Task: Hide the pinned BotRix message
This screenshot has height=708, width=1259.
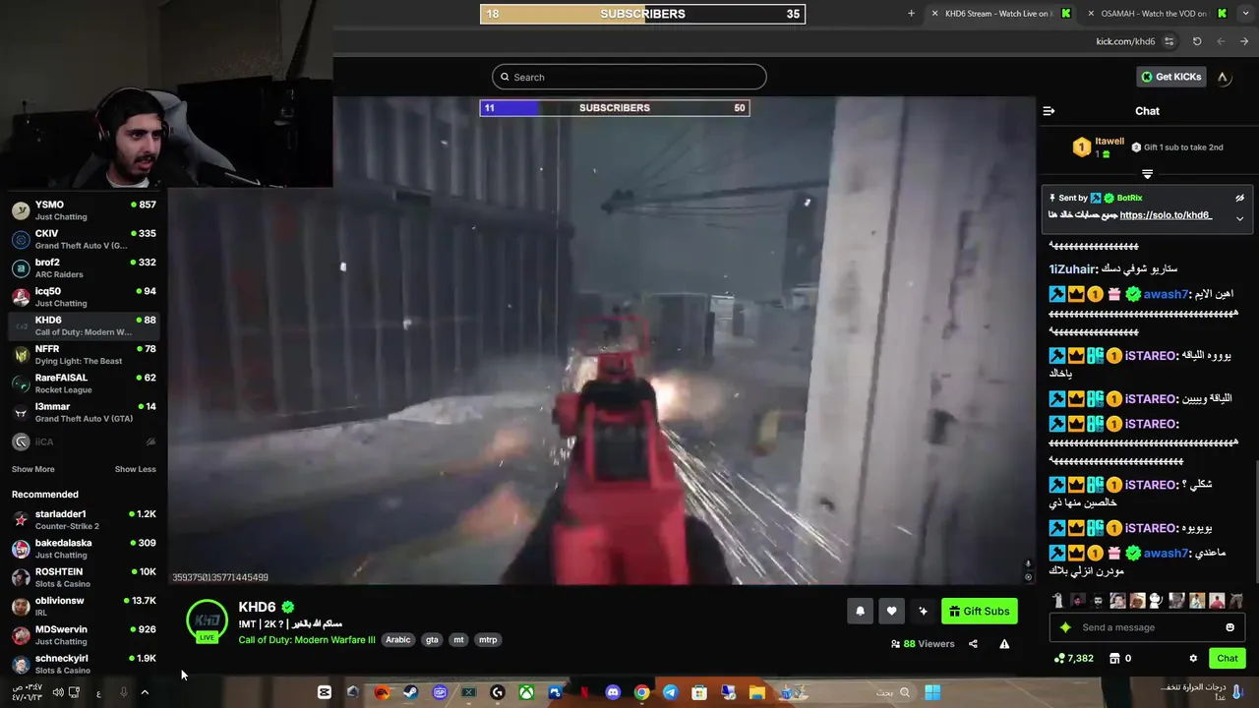Action: [1239, 198]
